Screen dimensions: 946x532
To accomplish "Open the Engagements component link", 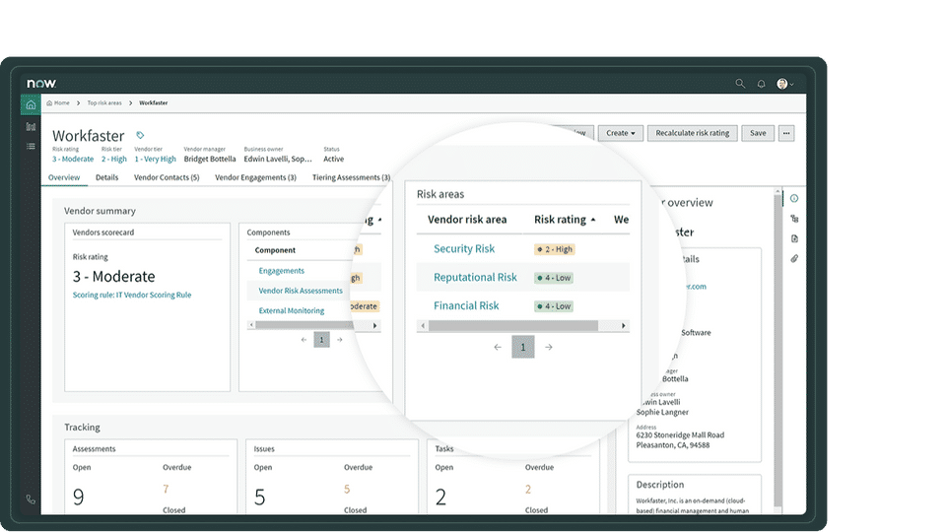I will 281,271.
